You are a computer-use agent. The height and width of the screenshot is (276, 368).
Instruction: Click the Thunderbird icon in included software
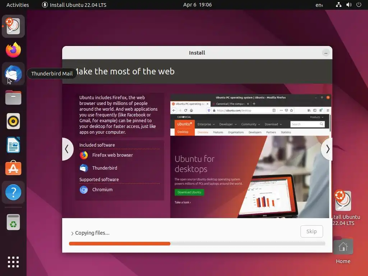[x=84, y=168]
